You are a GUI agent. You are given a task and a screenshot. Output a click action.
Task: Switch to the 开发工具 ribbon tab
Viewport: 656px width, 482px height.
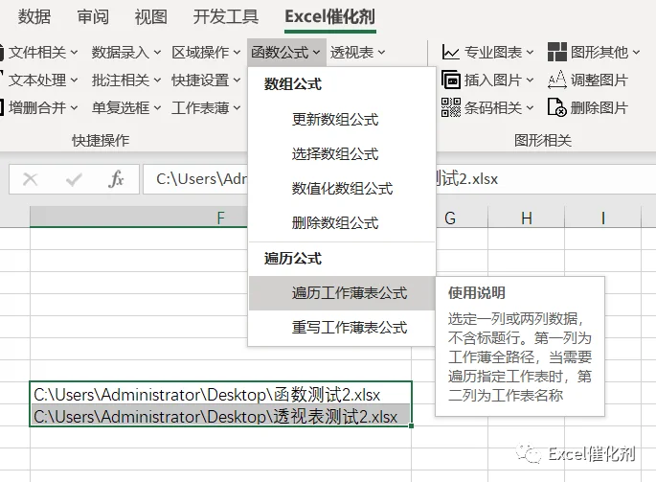[x=225, y=16]
